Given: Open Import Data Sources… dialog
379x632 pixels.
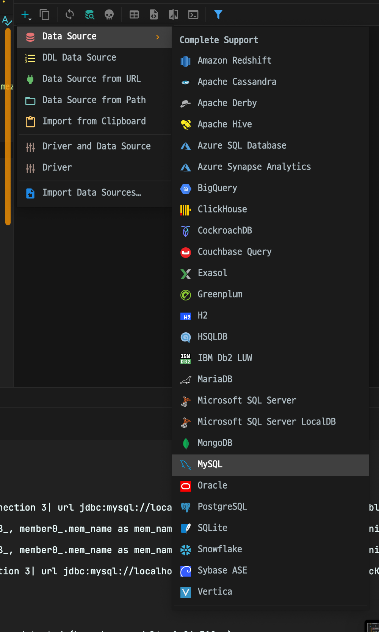Looking at the screenshot, I should coord(94,193).
